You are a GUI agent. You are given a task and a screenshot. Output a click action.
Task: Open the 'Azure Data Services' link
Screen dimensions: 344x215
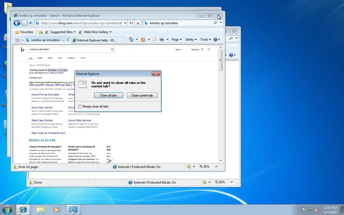coord(80,120)
